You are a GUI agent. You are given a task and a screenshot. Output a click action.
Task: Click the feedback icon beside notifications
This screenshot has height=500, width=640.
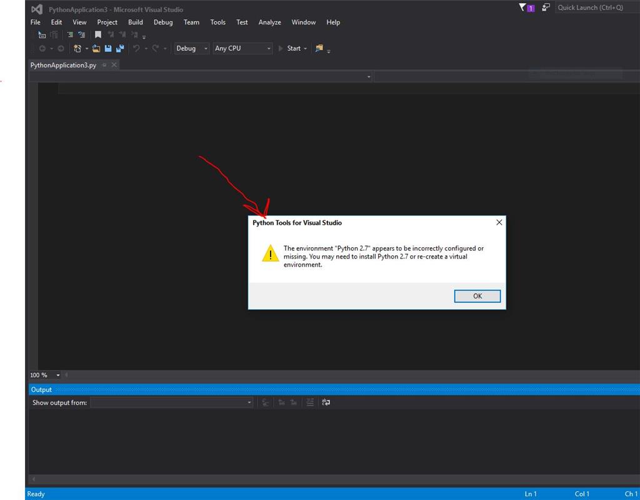coord(546,8)
